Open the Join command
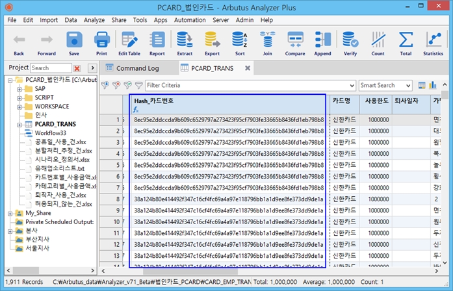453x291 pixels. pos(268,44)
